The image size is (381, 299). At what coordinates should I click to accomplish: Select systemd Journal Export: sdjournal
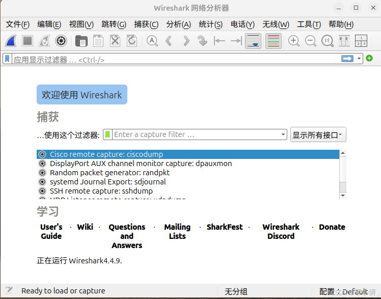click(x=188, y=182)
